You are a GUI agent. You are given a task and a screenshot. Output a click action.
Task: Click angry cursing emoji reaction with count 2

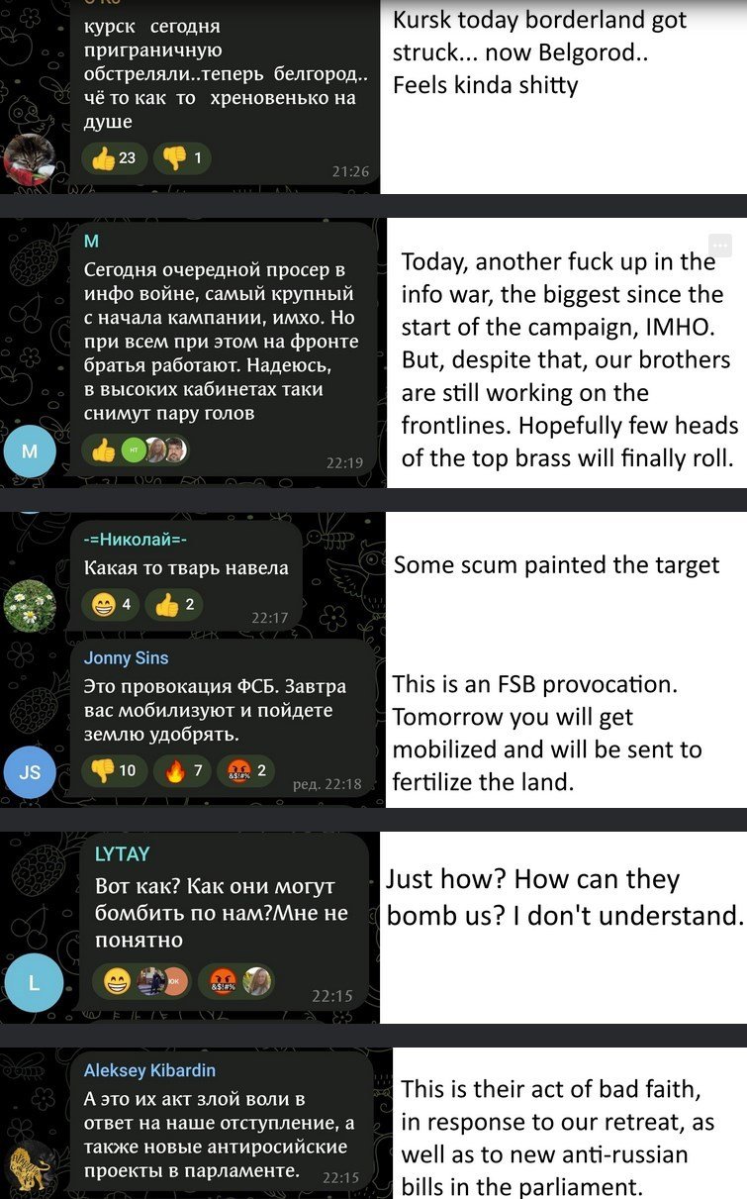click(245, 769)
